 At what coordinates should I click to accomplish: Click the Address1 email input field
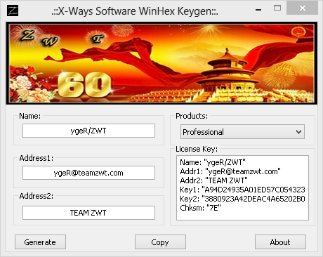pyautogui.click(x=88, y=173)
